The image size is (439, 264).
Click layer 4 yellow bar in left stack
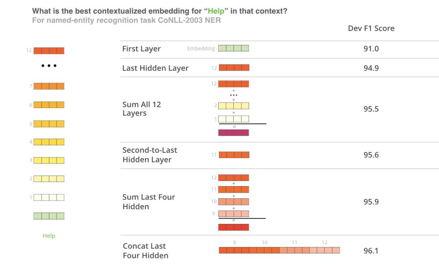(49, 142)
